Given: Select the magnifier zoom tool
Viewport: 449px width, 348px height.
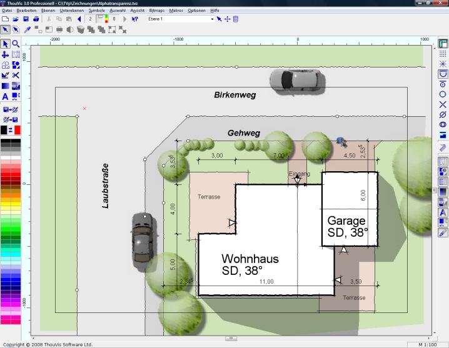Looking at the screenshot, I should point(16,44).
